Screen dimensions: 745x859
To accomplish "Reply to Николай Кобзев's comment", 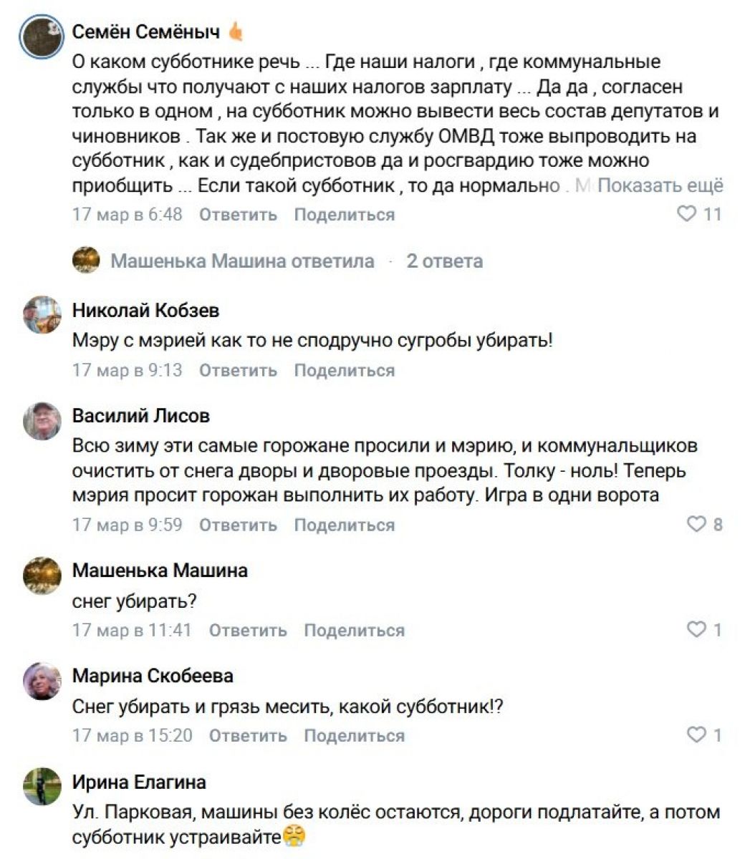I will tap(238, 371).
